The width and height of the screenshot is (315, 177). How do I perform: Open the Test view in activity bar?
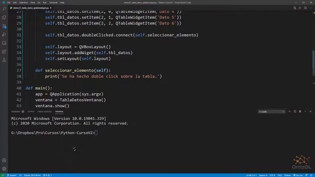pyautogui.click(x=4, y=60)
